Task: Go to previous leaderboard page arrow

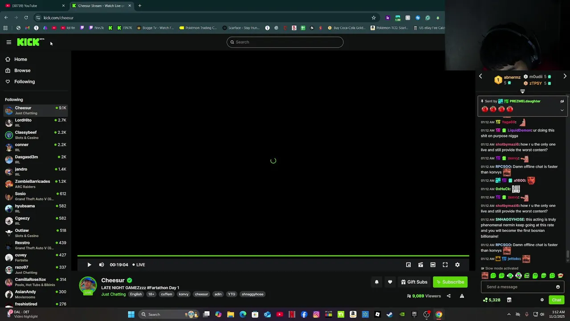Action: tap(480, 76)
